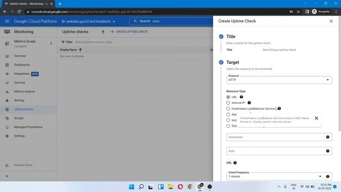Open the Overview page in sidebar
Viewport: 341px width, 192px height.
click(20, 56)
